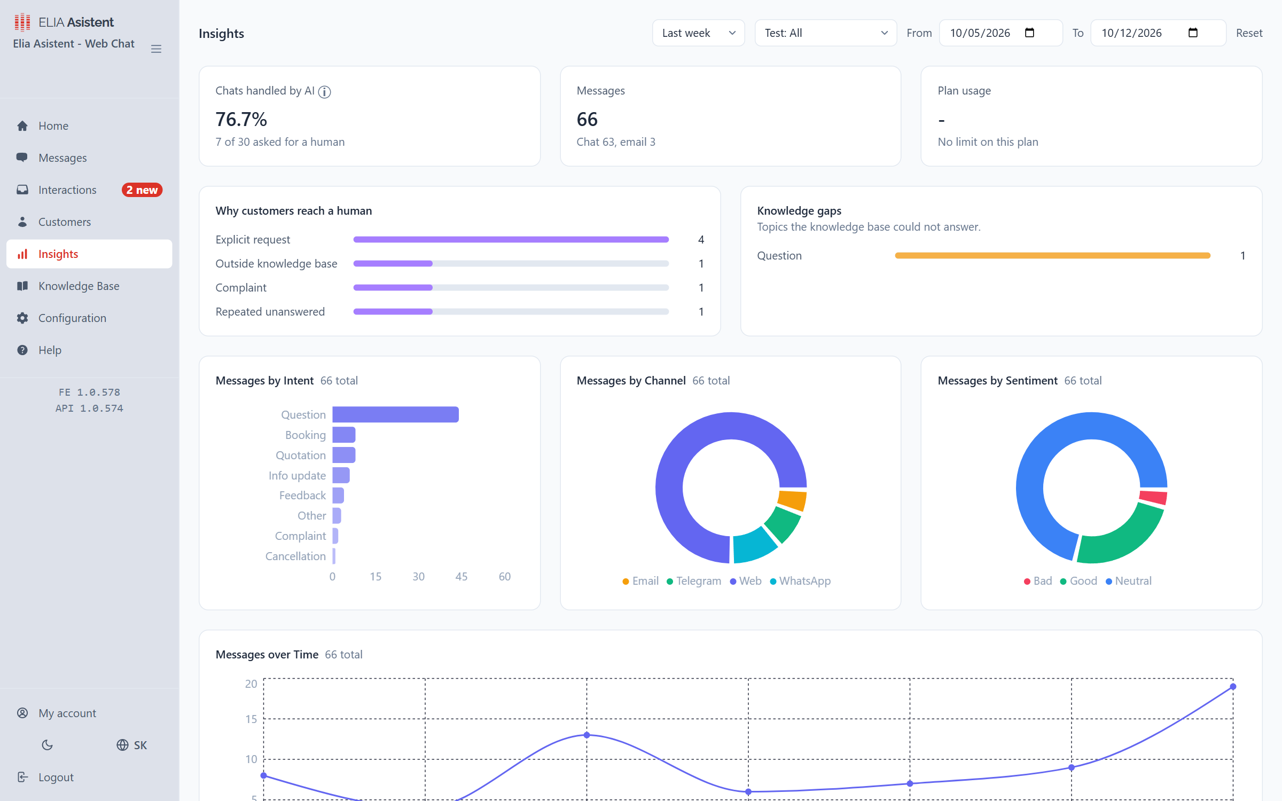
Task: Click the My account user icon
Action: (22, 713)
